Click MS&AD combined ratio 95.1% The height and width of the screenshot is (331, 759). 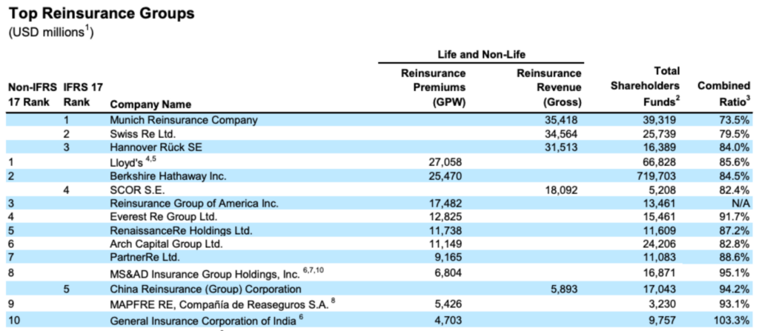735,273
